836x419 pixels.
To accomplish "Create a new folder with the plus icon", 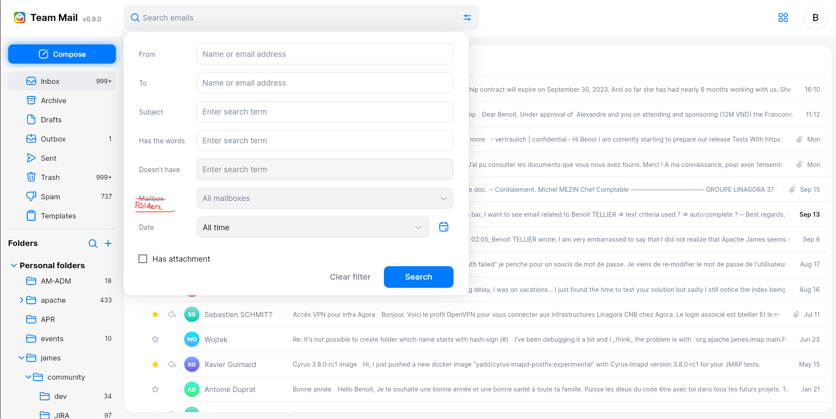I will (108, 243).
